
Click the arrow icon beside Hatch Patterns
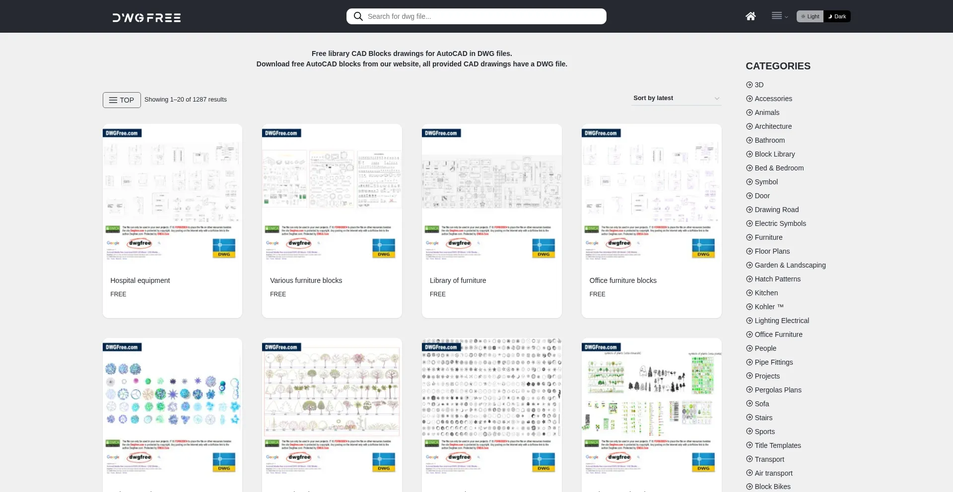tap(749, 279)
